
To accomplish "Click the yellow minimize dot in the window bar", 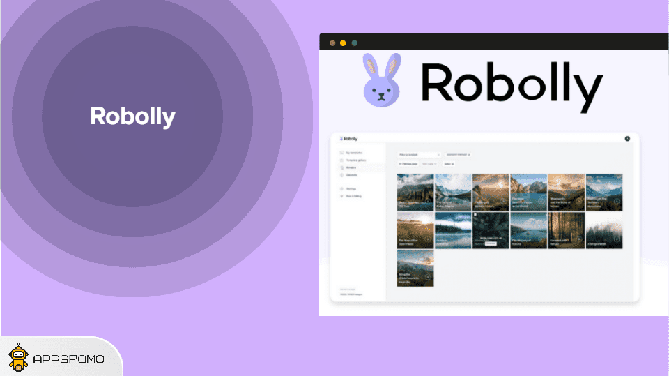I will 343,43.
